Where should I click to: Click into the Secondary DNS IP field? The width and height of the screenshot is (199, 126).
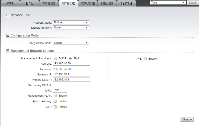click(71, 85)
